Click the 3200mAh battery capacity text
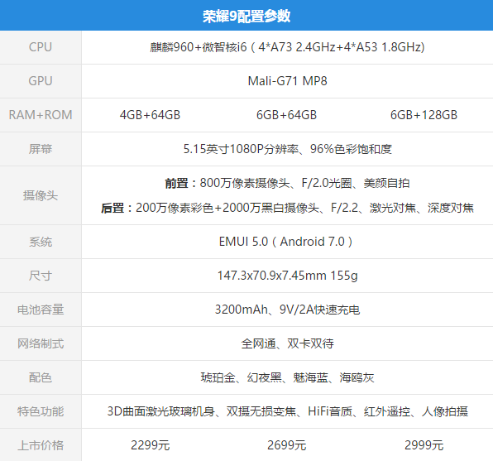Screen dimensions: 493x461 (287, 310)
